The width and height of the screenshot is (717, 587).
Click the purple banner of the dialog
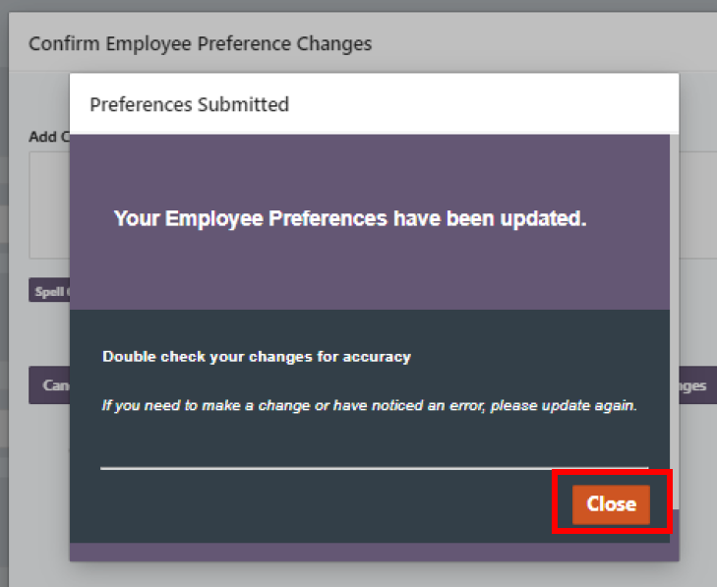374,265
